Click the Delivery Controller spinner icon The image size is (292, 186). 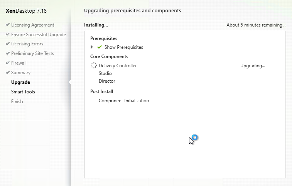94,65
